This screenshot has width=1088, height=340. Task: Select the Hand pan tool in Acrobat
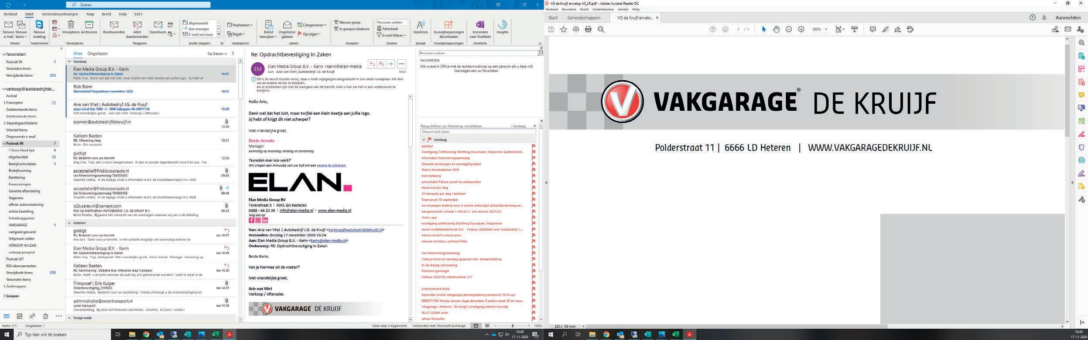point(776,29)
